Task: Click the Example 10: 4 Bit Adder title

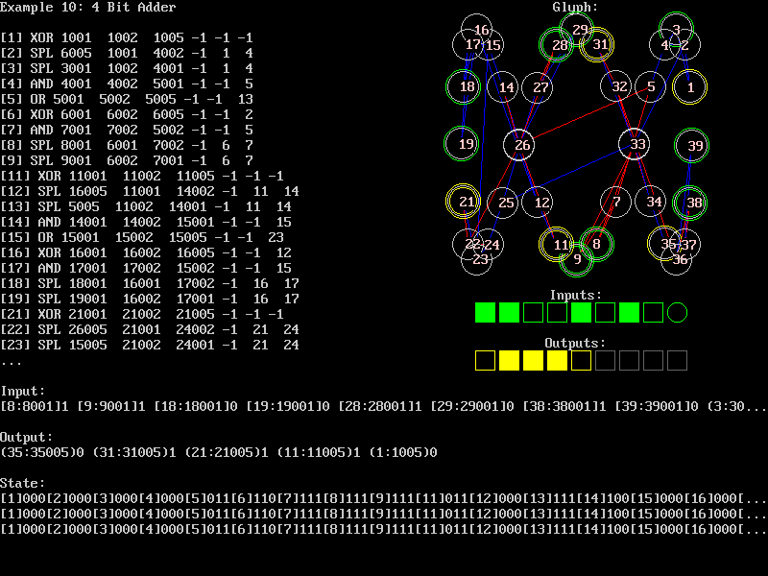Action: pyautogui.click(x=87, y=8)
